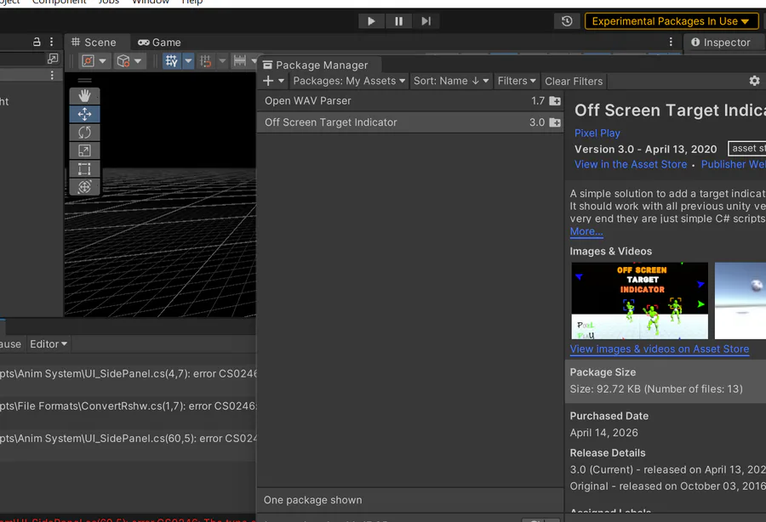
Task: Open the grid visibility options dropdown
Action: point(189,61)
